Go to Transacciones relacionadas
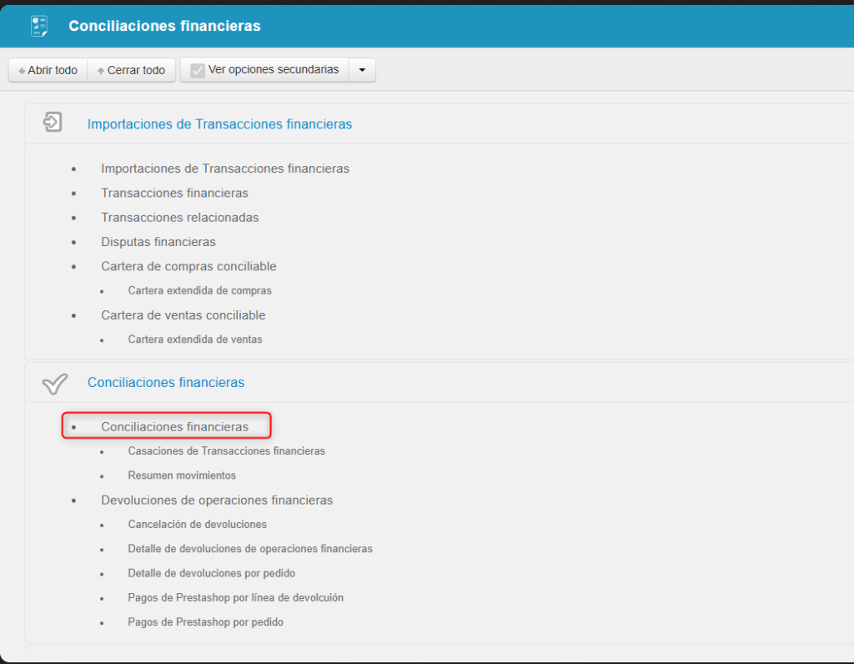Image resolution: width=854 pixels, height=664 pixels. (x=180, y=218)
